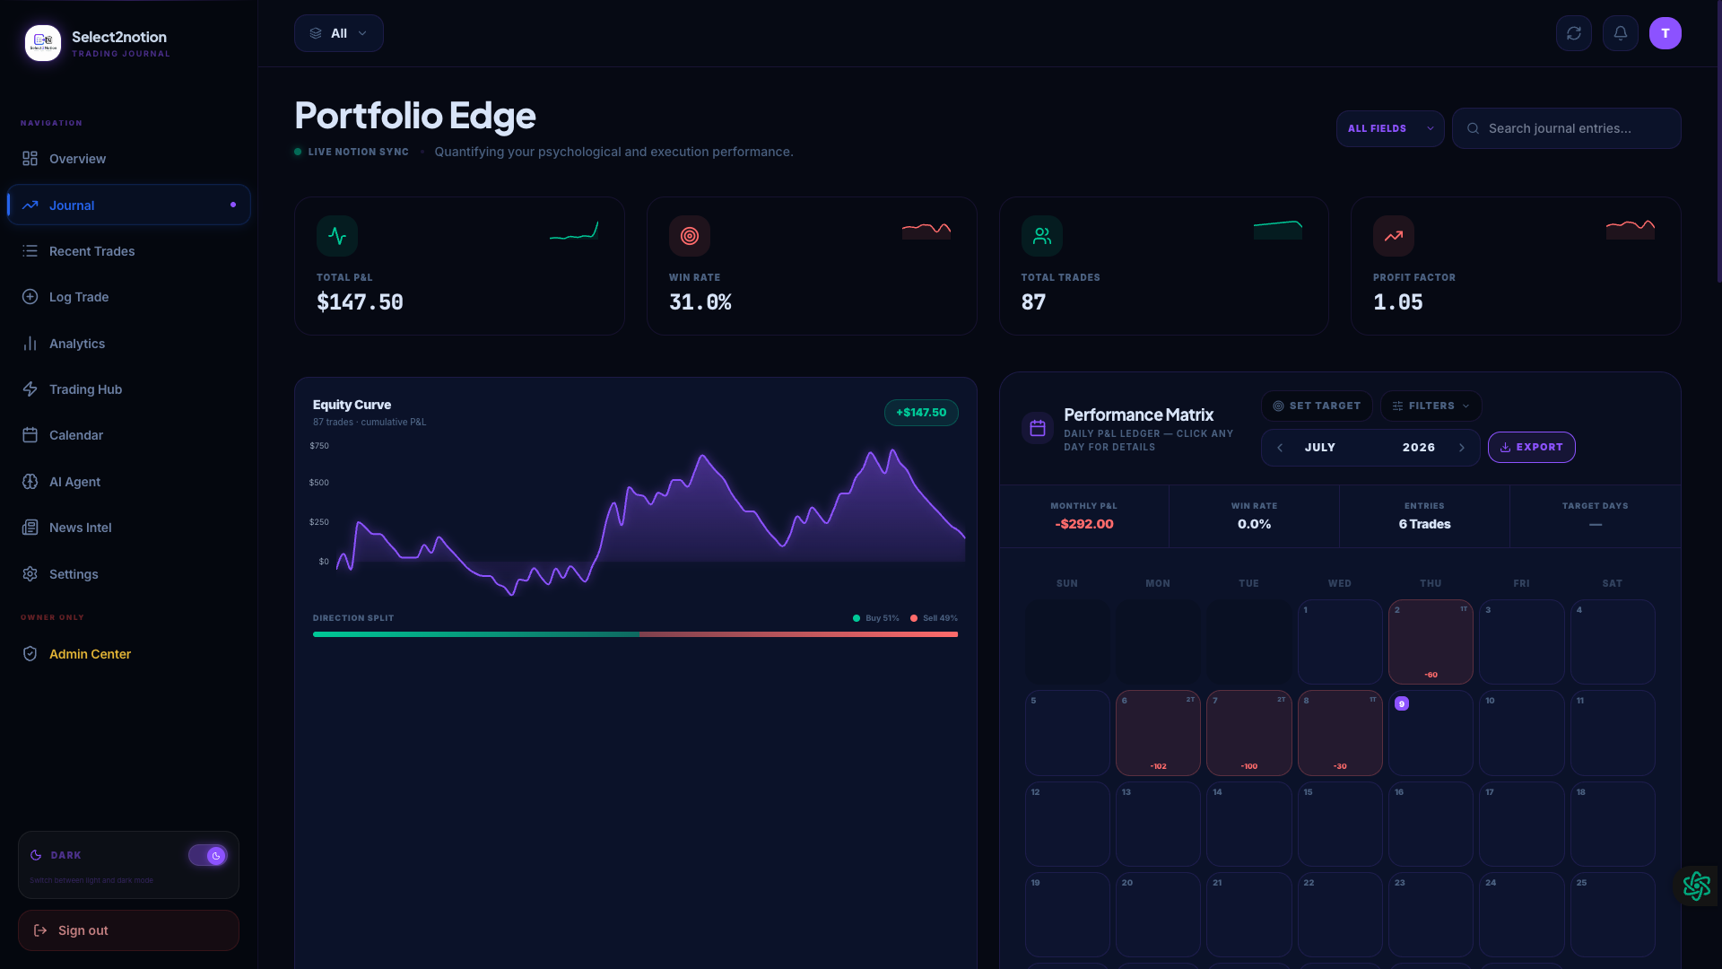Click the Total Trades people icon
1722x969 pixels.
1042,236
